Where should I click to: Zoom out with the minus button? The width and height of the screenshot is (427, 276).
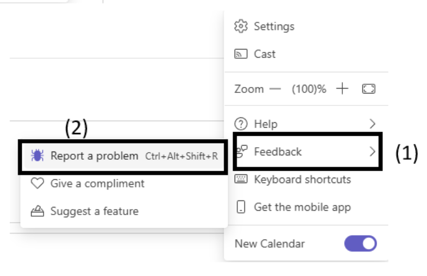tap(275, 89)
